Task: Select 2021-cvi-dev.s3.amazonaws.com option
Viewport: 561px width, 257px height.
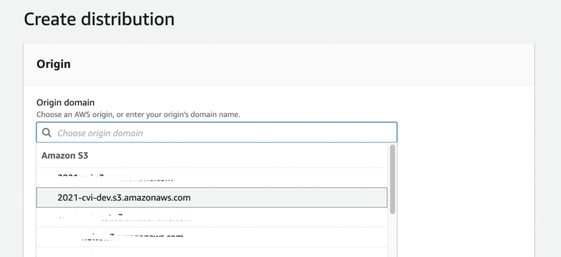Action: [212, 198]
